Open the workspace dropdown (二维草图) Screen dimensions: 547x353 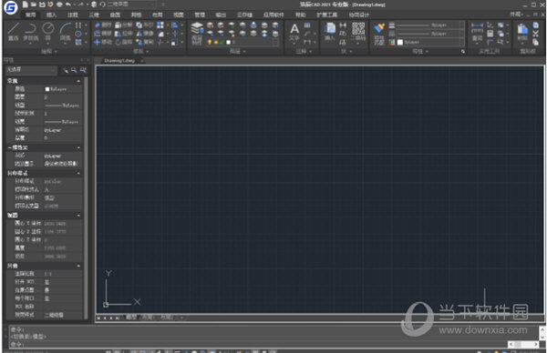(x=131, y=5)
